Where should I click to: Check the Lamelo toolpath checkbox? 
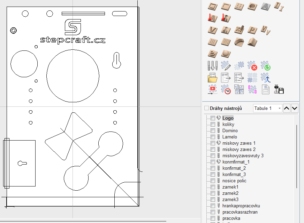(x=213, y=137)
